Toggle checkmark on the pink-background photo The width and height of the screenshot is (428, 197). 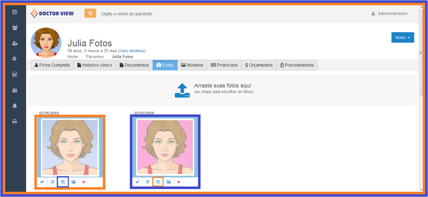137,182
